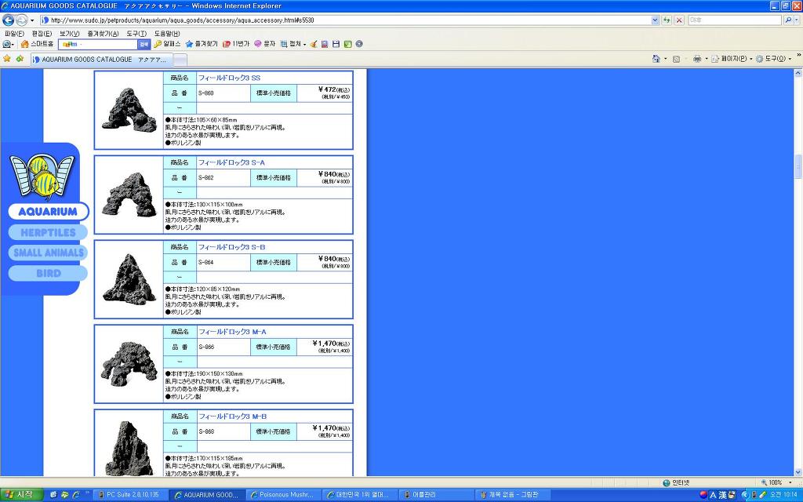This screenshot has width=803, height=502.
Task: Click the HERPTILES sidebar button
Action: (48, 232)
